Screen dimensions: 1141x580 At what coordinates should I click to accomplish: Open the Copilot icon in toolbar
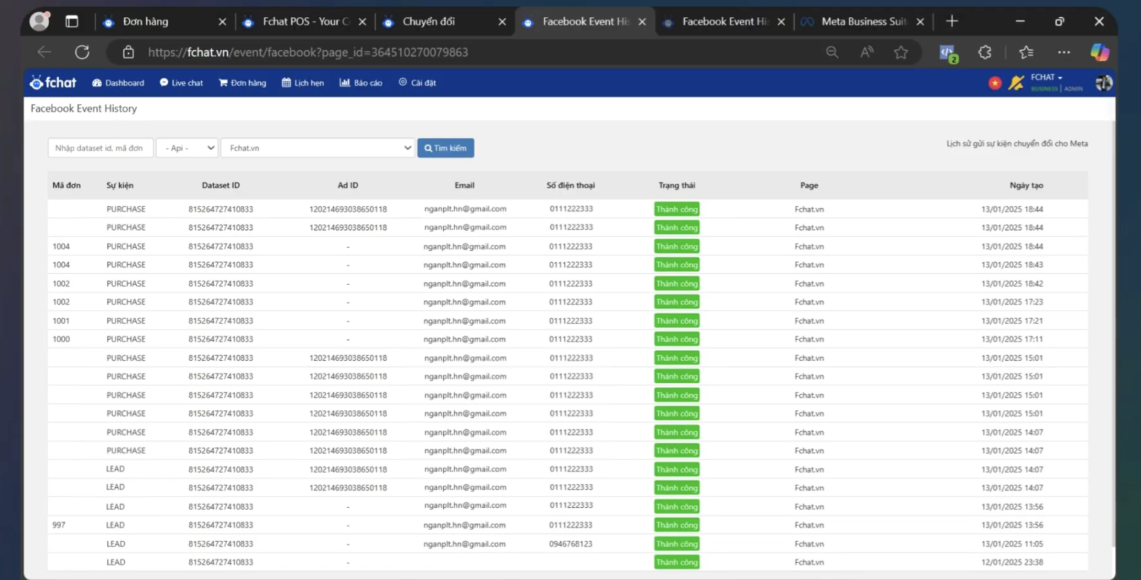point(1099,52)
